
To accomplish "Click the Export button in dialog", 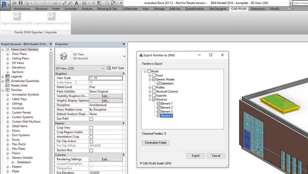I will pos(196,156).
